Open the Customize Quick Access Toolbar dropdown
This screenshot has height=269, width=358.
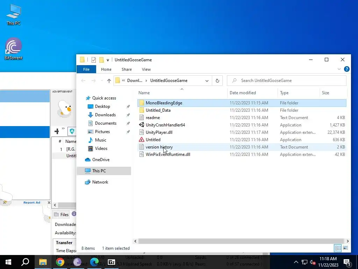tap(108, 60)
